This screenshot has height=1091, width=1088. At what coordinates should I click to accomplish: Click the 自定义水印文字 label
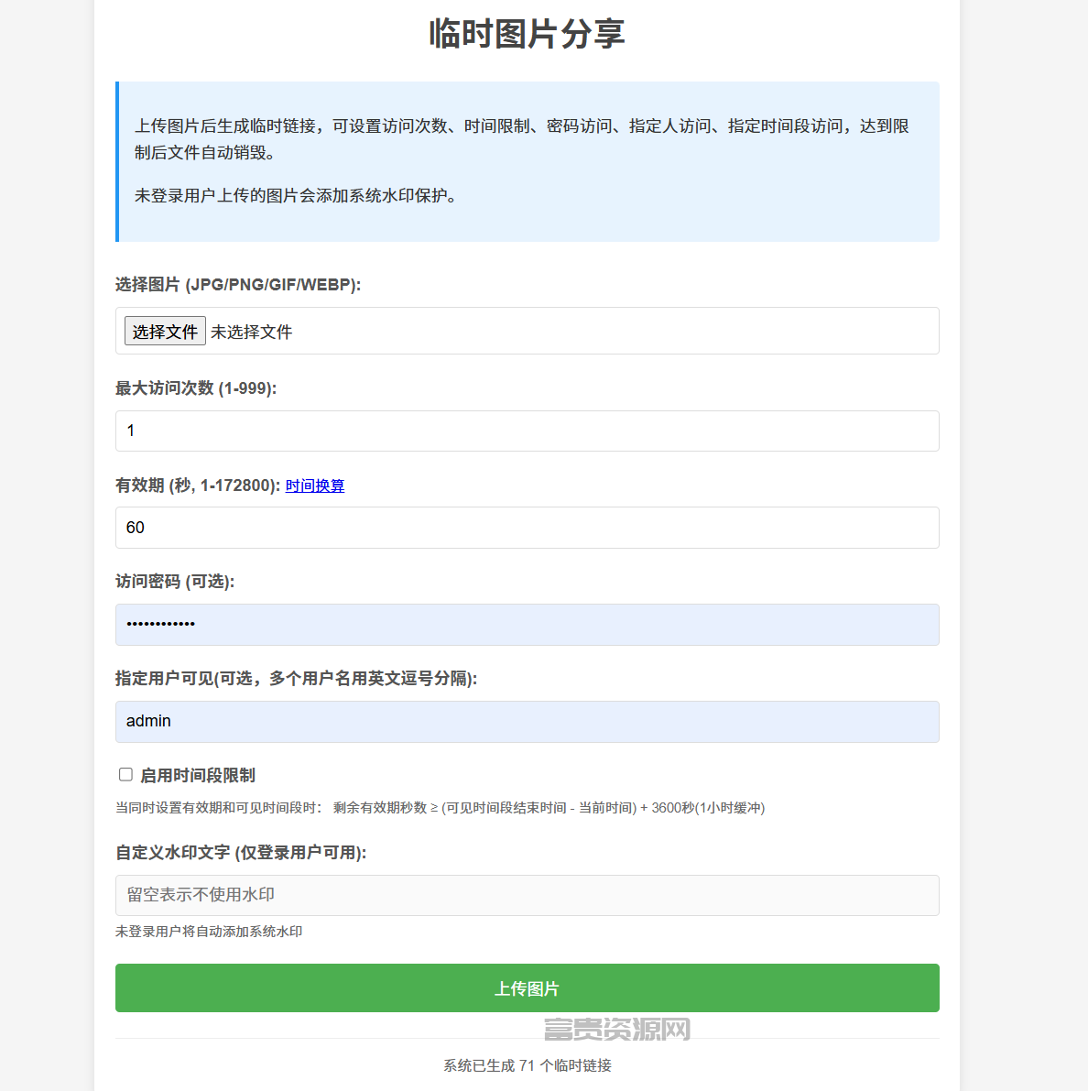[241, 852]
